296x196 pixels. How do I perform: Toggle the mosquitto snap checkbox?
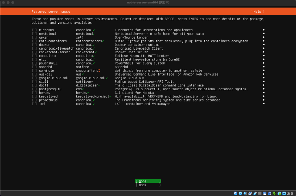[34, 56]
